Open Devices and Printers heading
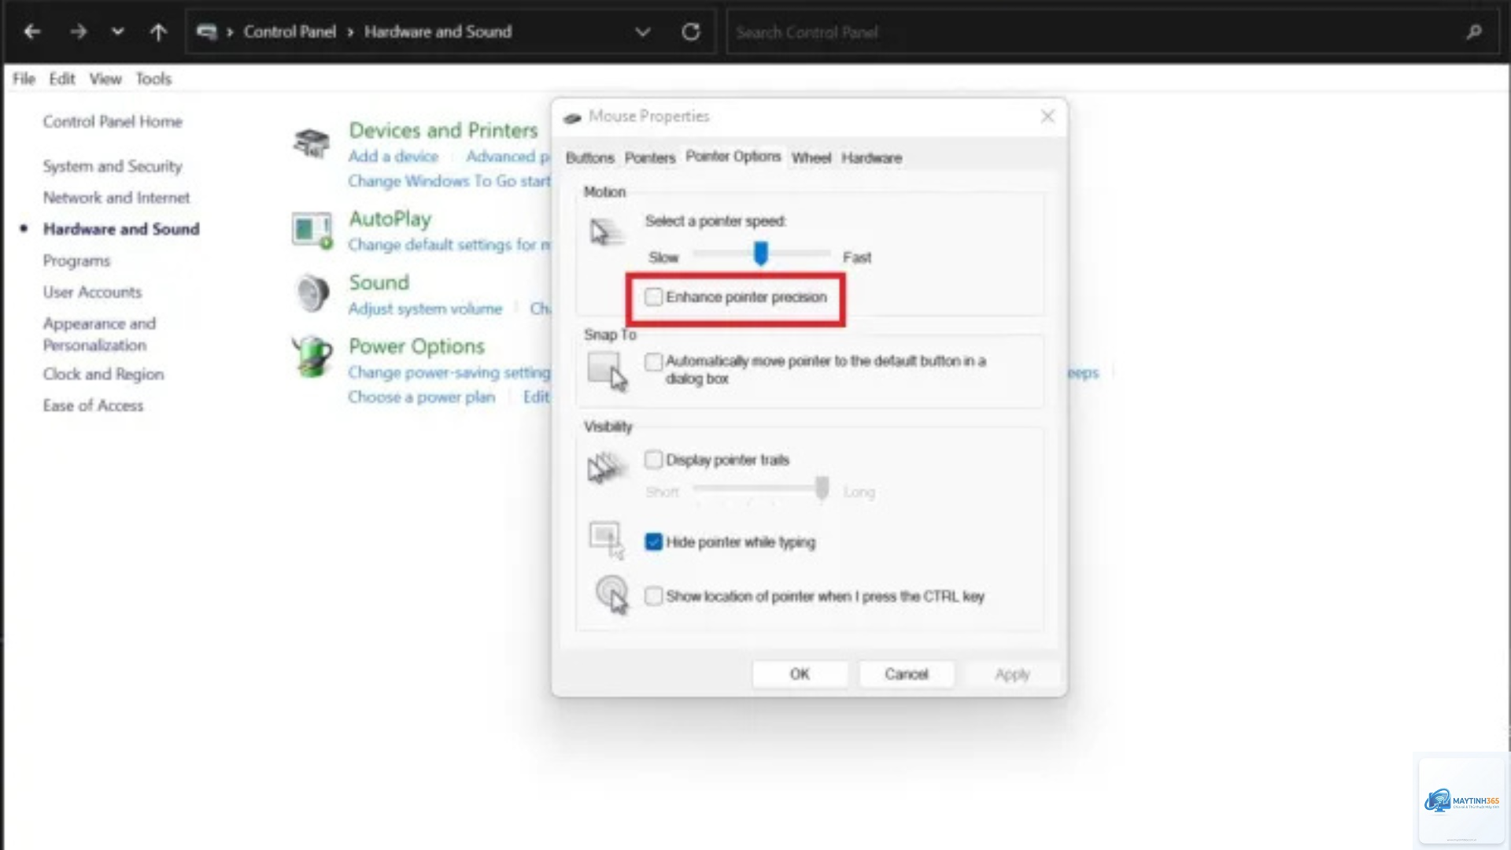This screenshot has width=1511, height=850. click(443, 130)
